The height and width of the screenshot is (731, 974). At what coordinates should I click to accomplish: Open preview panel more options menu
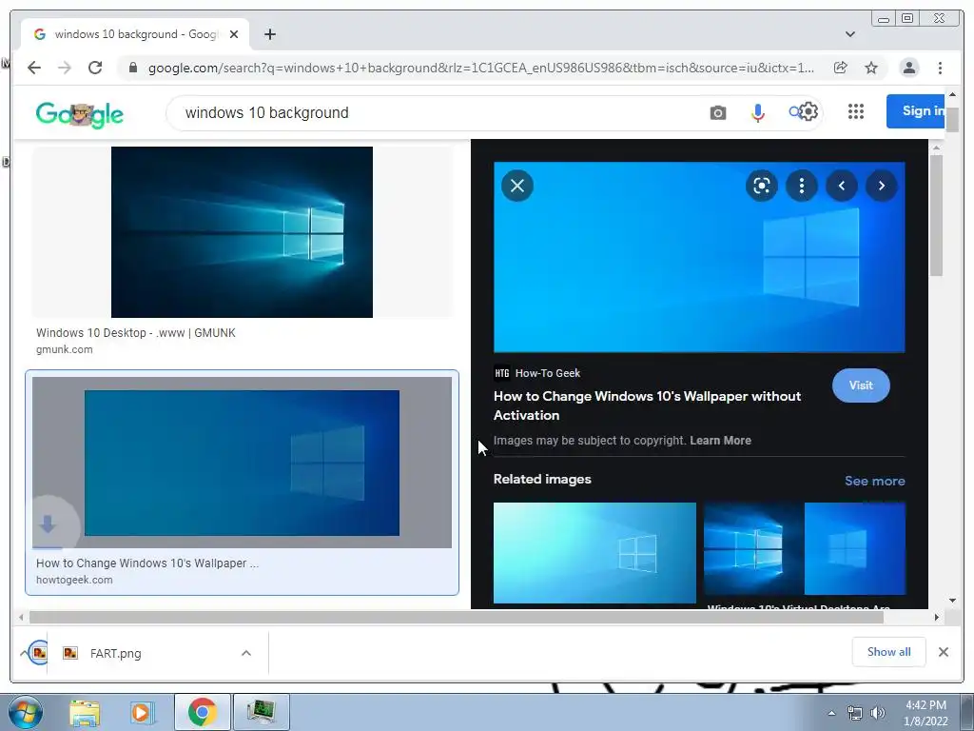pyautogui.click(x=802, y=186)
